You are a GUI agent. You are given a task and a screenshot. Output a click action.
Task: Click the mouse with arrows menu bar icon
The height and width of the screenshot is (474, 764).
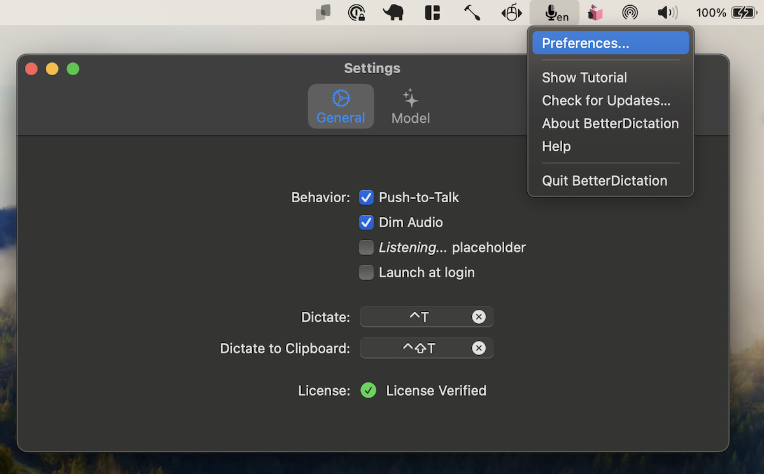click(512, 13)
